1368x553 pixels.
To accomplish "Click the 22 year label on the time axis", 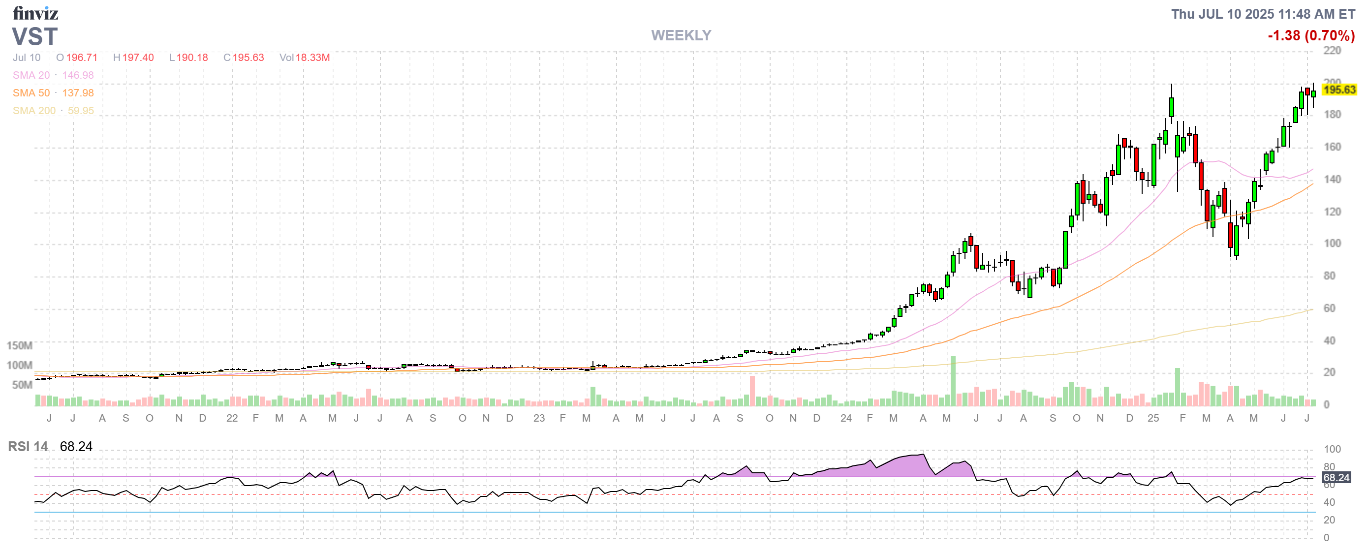I will click(x=232, y=418).
